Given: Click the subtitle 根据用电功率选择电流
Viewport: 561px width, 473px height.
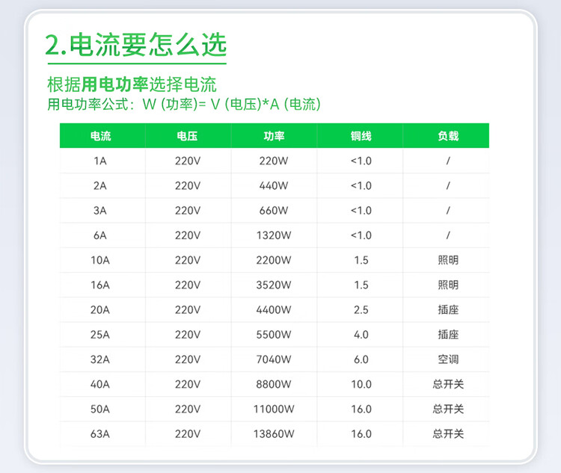Looking at the screenshot, I should 132,84.
